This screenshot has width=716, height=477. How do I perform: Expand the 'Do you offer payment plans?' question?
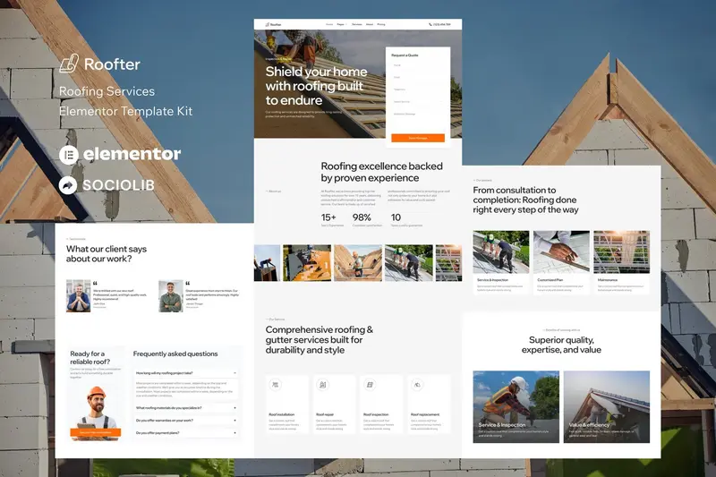point(186,433)
